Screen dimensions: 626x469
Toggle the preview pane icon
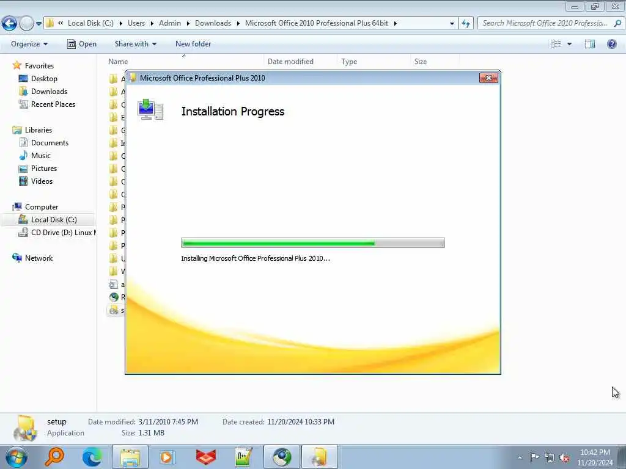[590, 44]
